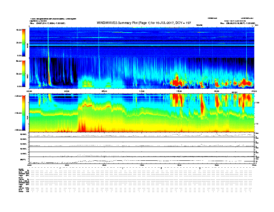The image size is (274, 212).
Task: Click 24:00 tick below RAD1 spectrogram
Action: (254, 91)
